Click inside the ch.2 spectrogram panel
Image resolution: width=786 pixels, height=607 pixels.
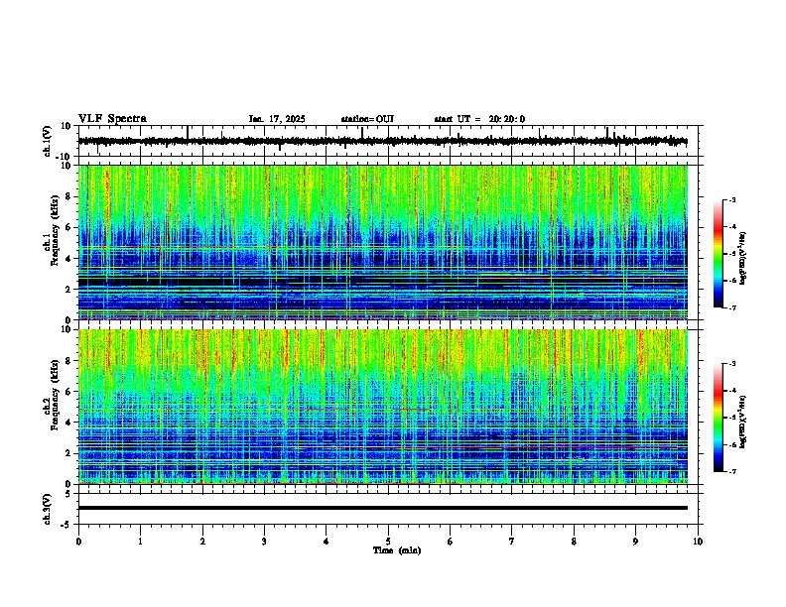click(x=382, y=407)
